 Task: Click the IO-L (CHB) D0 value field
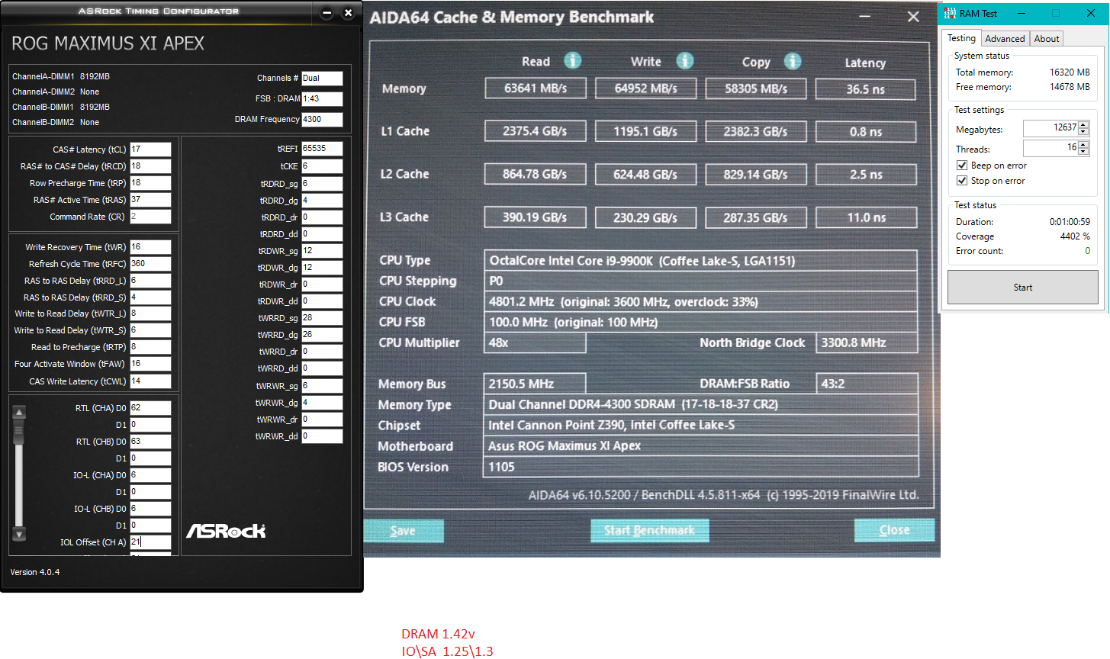coord(150,509)
